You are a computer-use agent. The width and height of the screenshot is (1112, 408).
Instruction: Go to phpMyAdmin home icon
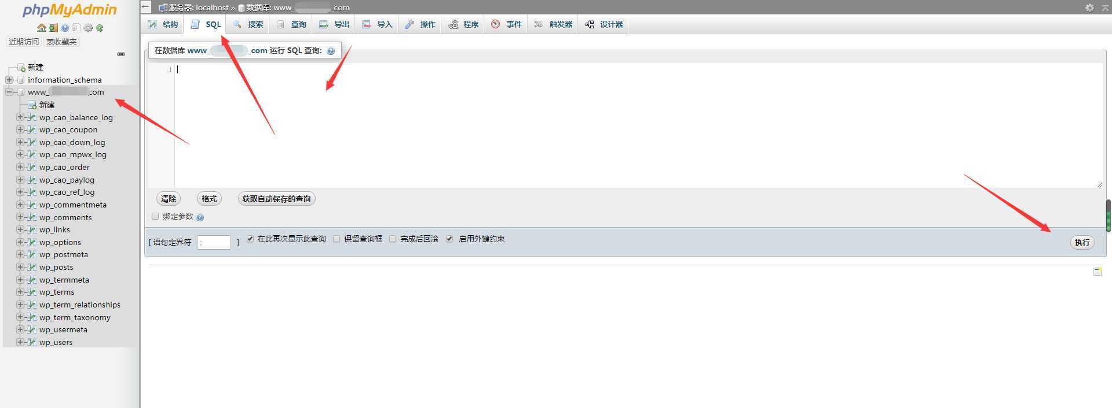(x=42, y=28)
